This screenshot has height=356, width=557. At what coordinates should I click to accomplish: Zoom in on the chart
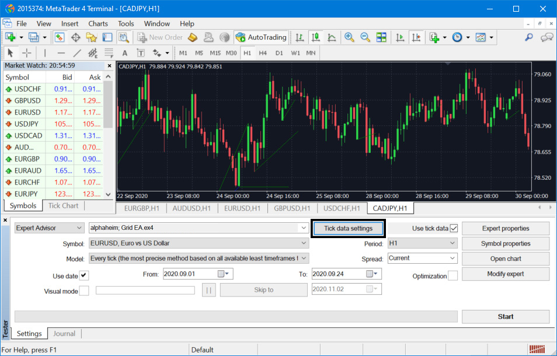[x=349, y=37]
